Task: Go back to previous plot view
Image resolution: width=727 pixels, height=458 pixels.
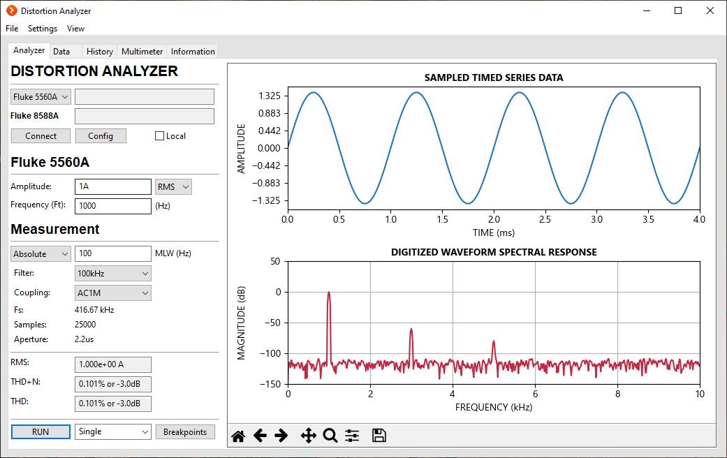Action: coord(260,436)
